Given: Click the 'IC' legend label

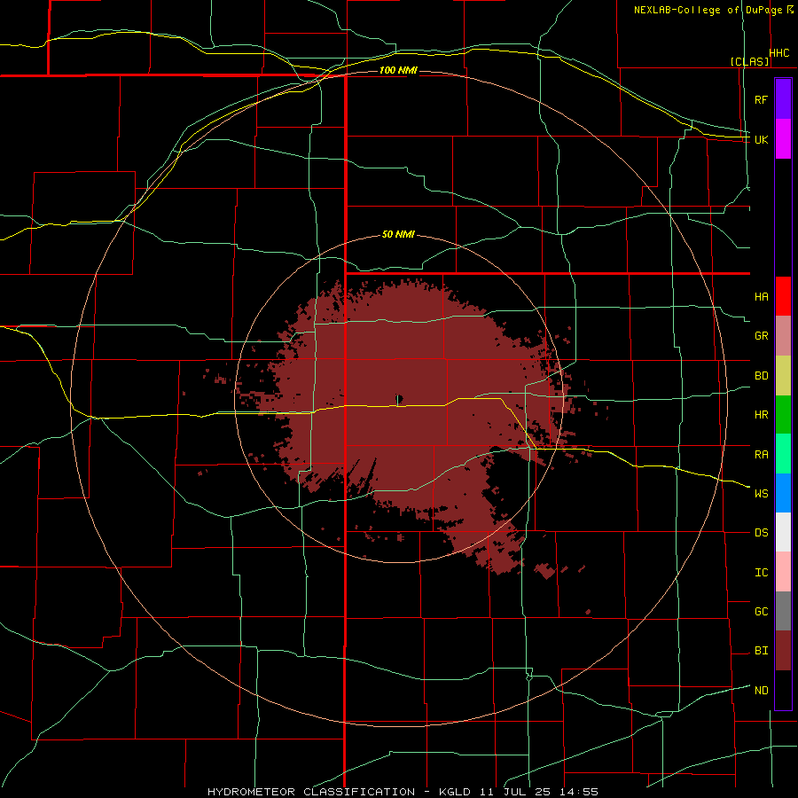Looking at the screenshot, I should tap(761, 573).
